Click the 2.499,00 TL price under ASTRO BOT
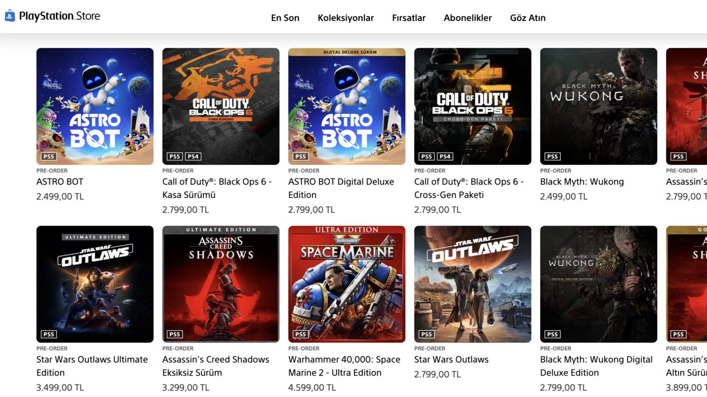The height and width of the screenshot is (397, 707). tap(60, 196)
